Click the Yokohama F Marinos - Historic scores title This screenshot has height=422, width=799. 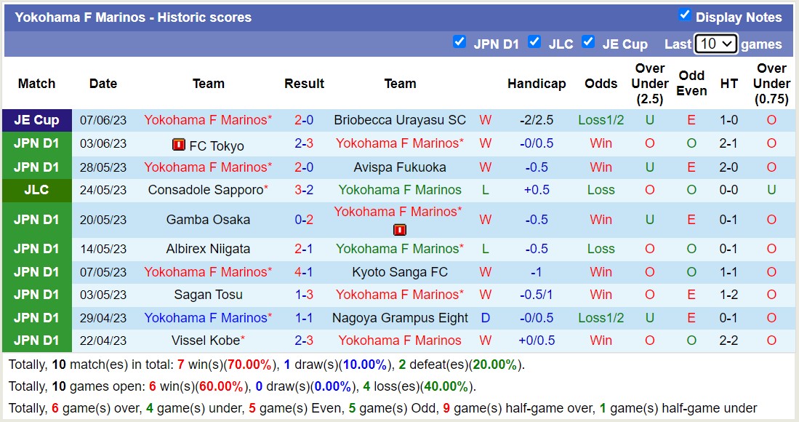click(134, 17)
